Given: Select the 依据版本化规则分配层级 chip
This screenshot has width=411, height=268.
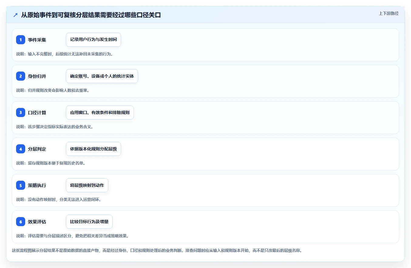Looking at the screenshot, I should pyautogui.click(x=93, y=149).
